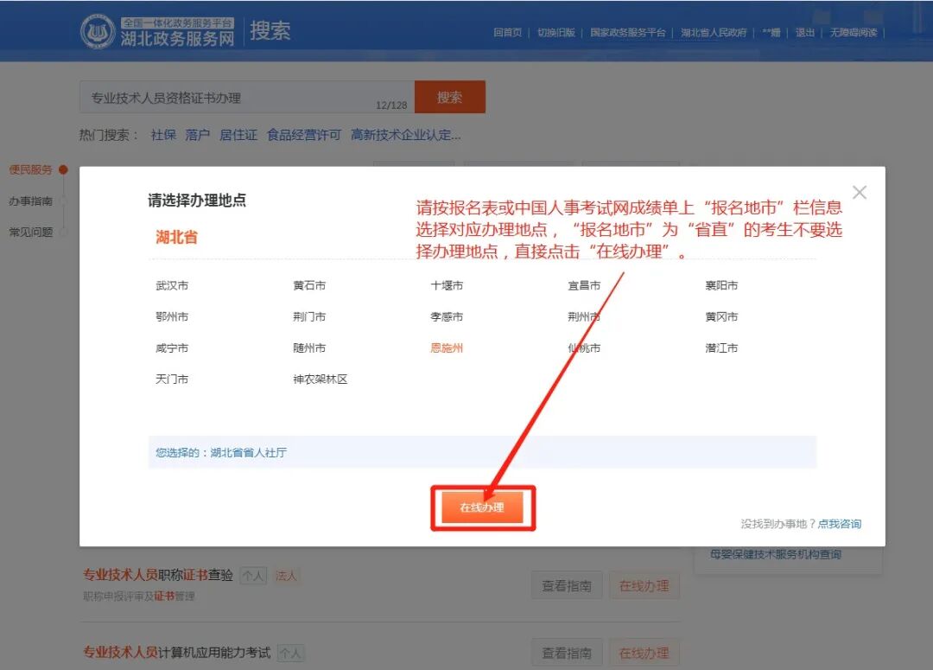
Task: Choose 孝感市 from the city list
Action: tap(447, 316)
